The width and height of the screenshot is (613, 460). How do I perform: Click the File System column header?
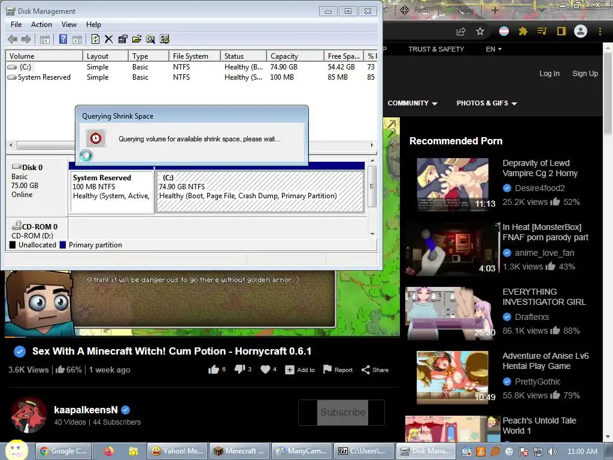(195, 56)
